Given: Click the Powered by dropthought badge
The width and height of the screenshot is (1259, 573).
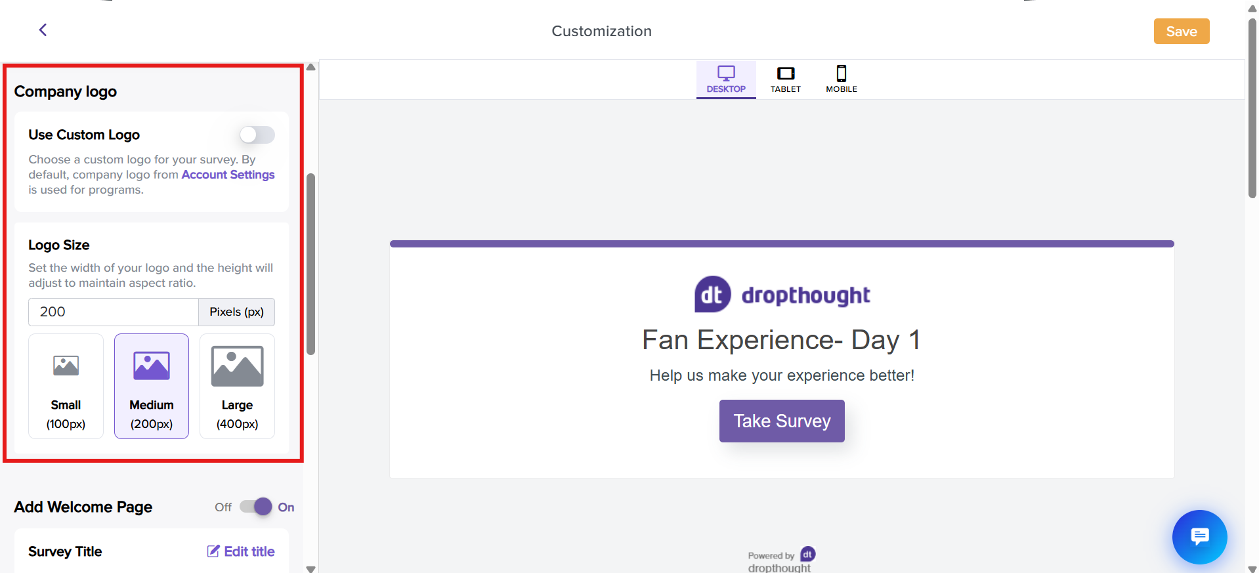Looking at the screenshot, I should pyautogui.click(x=780, y=560).
